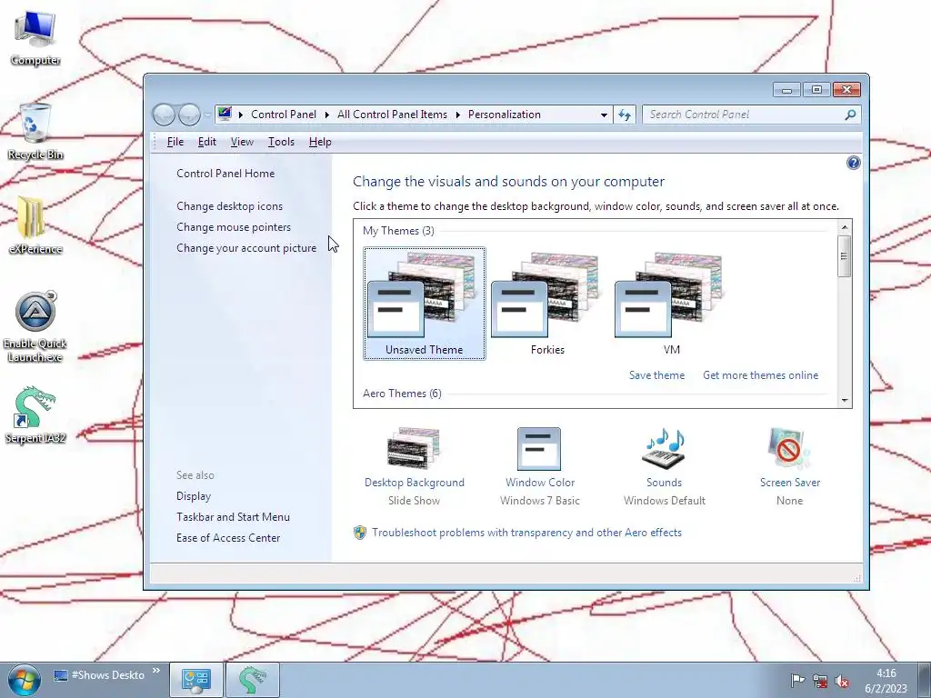Select the VM theme
Viewport: 931px width, 698px height.
point(671,304)
